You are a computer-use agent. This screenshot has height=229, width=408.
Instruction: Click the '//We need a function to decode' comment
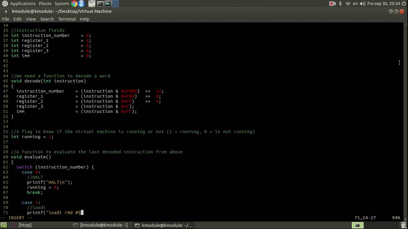[61, 76]
